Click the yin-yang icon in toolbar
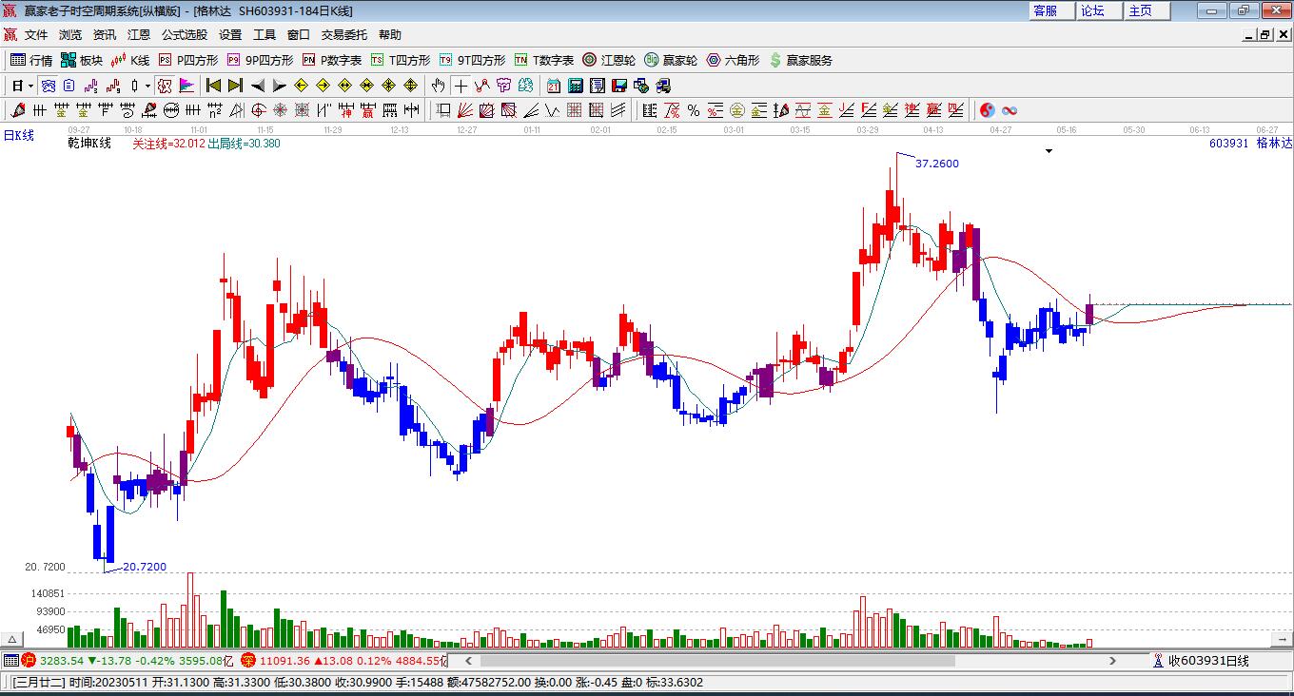 pyautogui.click(x=987, y=110)
